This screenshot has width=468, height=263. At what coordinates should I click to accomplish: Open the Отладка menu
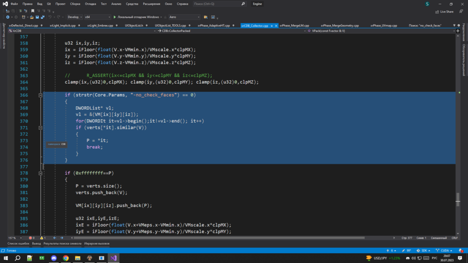pos(90,4)
